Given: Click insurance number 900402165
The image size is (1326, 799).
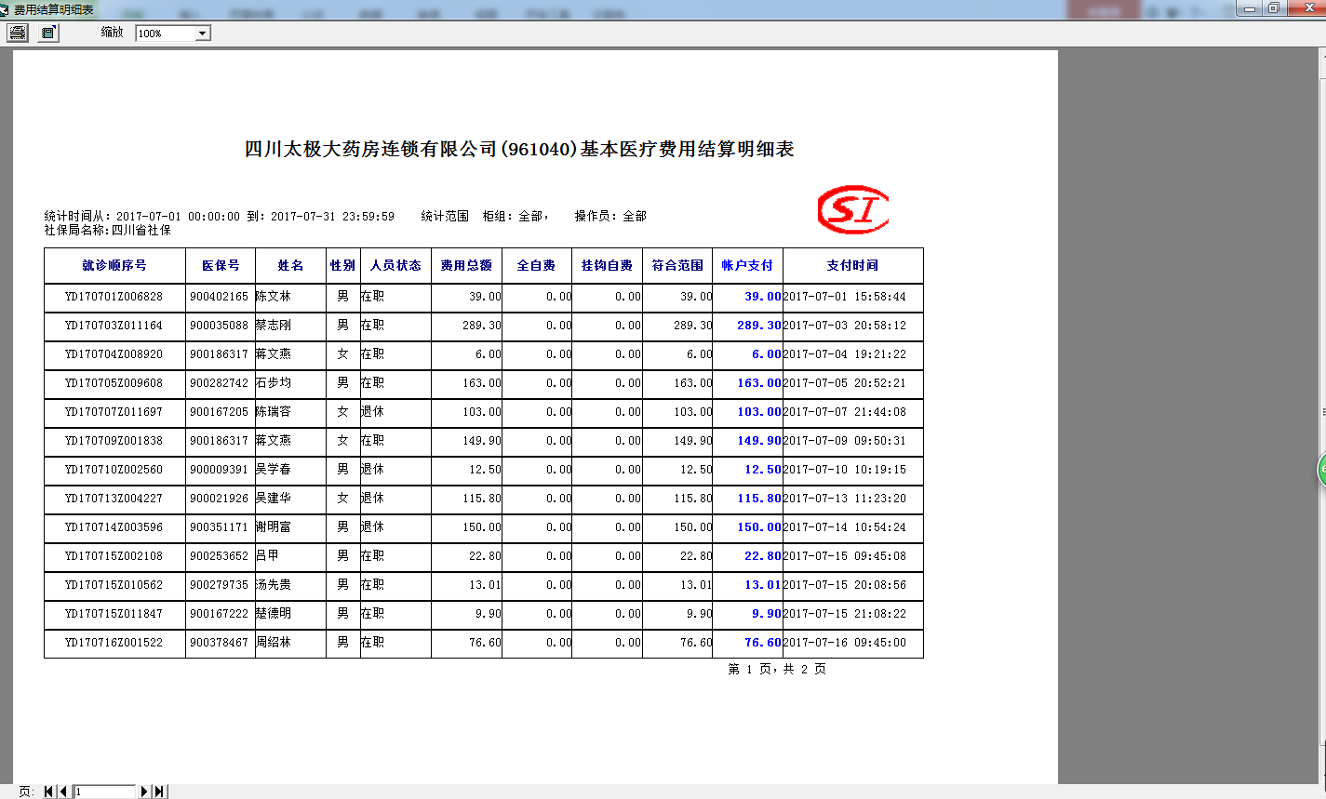Looking at the screenshot, I should [x=219, y=297].
